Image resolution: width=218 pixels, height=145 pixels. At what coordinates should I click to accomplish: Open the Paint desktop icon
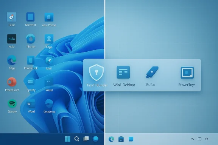[x=11, y=17]
